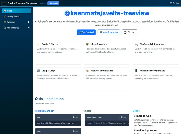This screenshot has height=134, width=181.
Task: Click the GitHub icon in top bar
Action: pyautogui.click(x=171, y=3)
